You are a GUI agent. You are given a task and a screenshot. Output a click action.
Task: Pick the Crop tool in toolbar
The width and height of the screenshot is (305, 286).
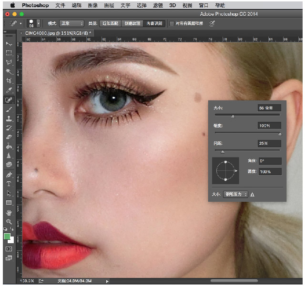click(x=9, y=81)
